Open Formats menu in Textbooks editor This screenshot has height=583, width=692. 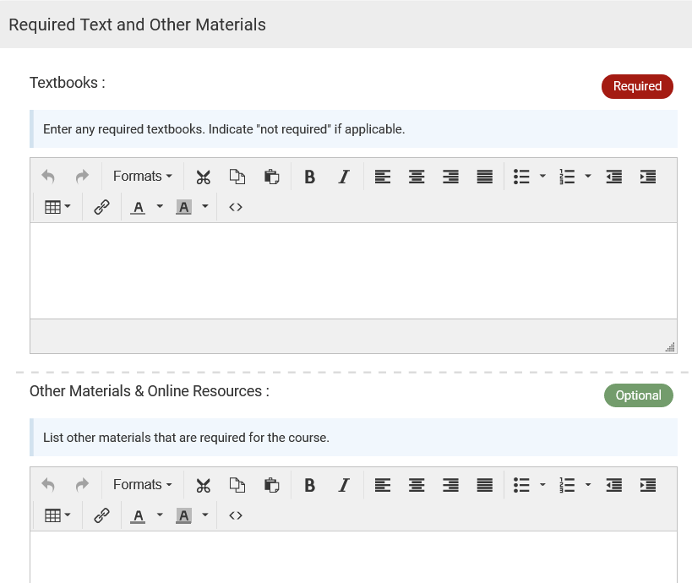click(143, 177)
